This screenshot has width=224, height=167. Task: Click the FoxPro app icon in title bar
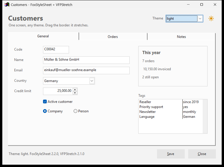click(x=7, y=5)
